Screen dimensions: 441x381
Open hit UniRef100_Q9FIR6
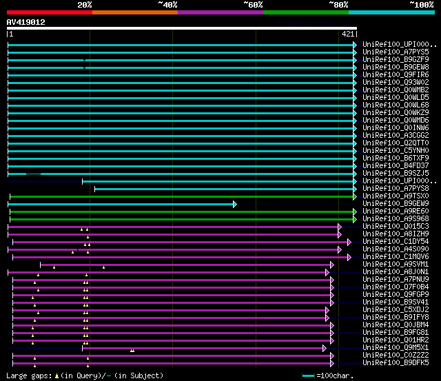(396, 75)
